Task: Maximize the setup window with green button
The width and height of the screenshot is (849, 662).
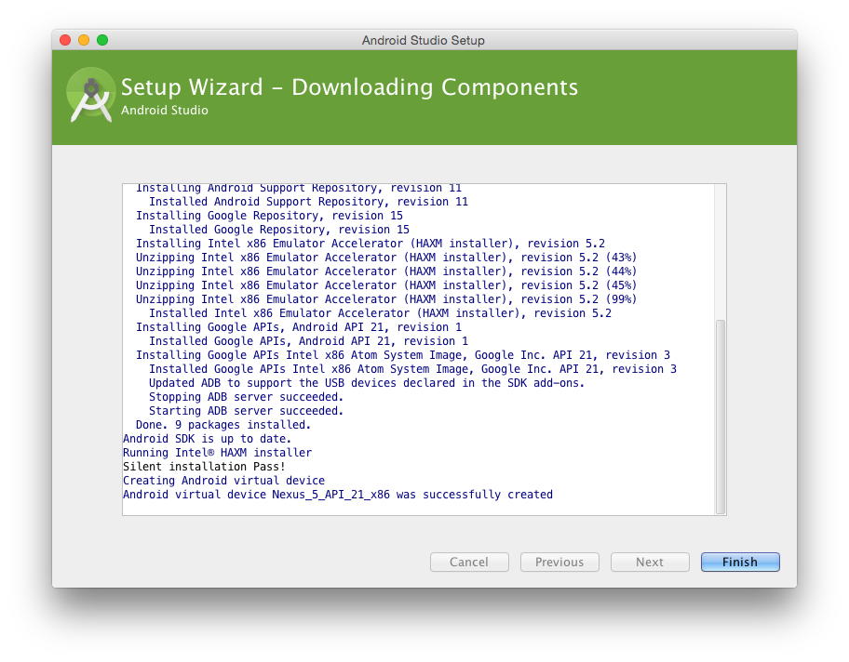Action: point(102,40)
